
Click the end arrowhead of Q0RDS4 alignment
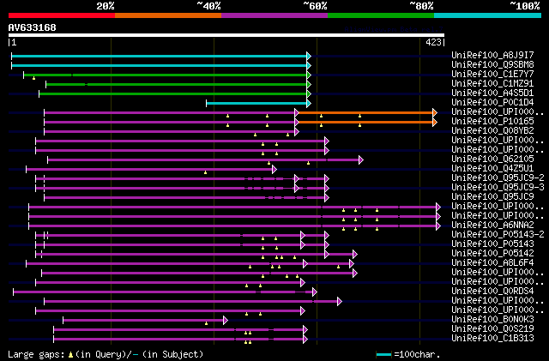pos(315,292)
